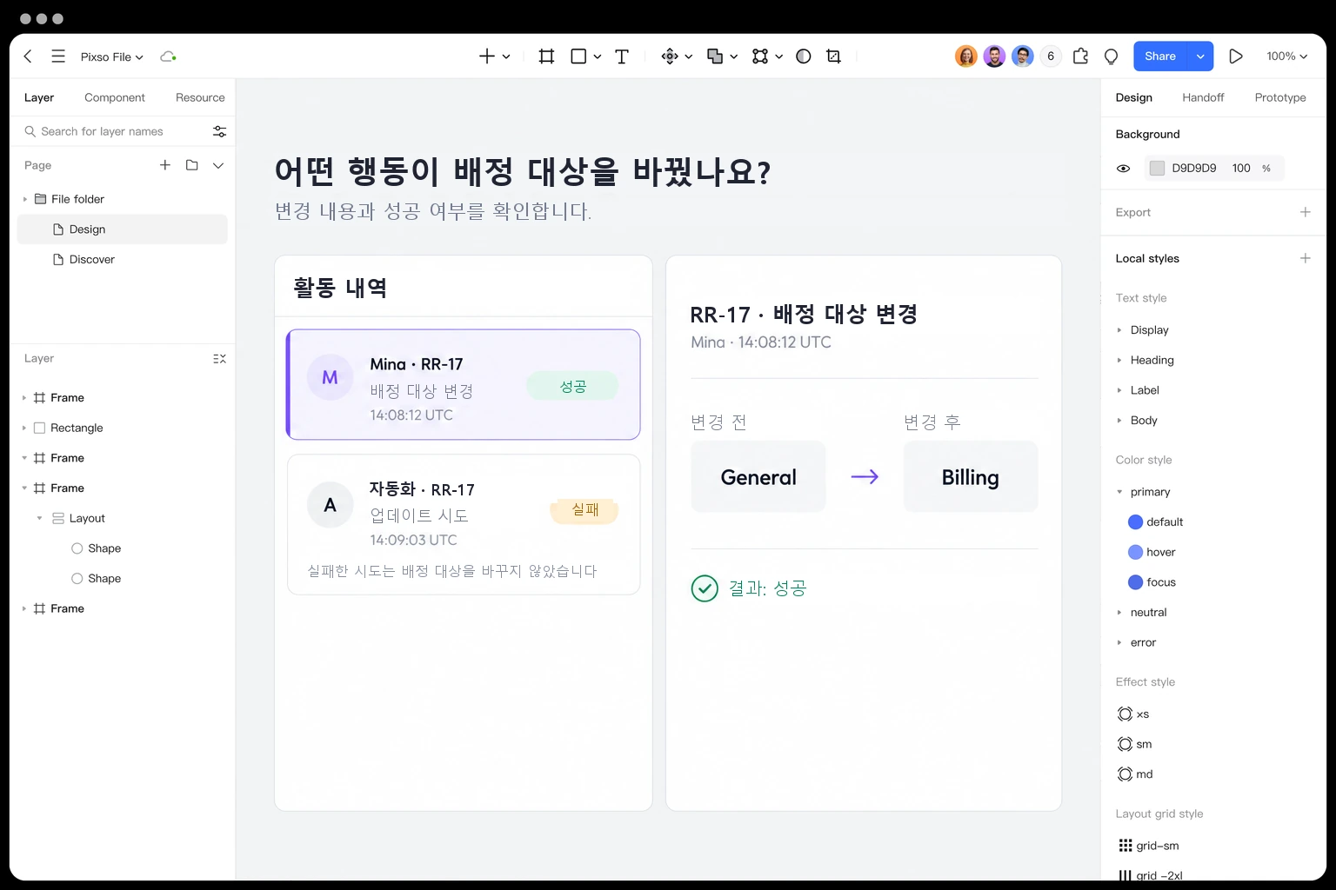Screen dimensions: 1336x890
Task: Create a new page folder icon
Action: pos(192,165)
